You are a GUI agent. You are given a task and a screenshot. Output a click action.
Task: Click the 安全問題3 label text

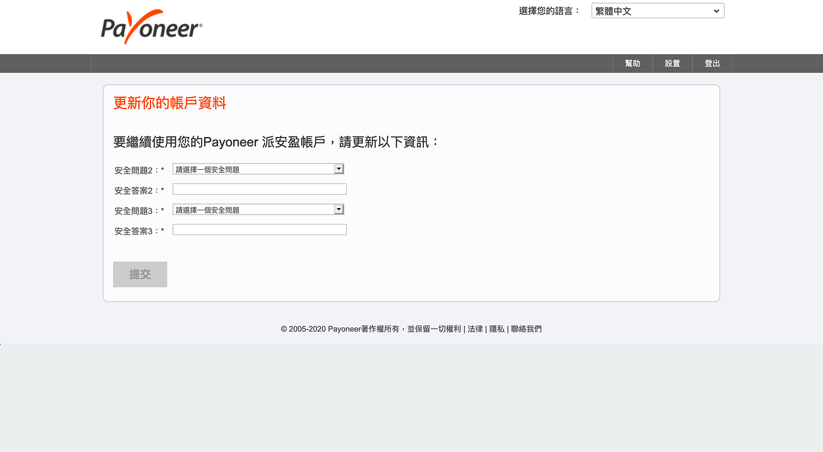click(x=139, y=211)
